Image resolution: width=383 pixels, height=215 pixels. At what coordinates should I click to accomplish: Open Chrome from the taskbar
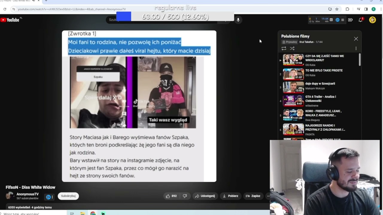click(93, 214)
